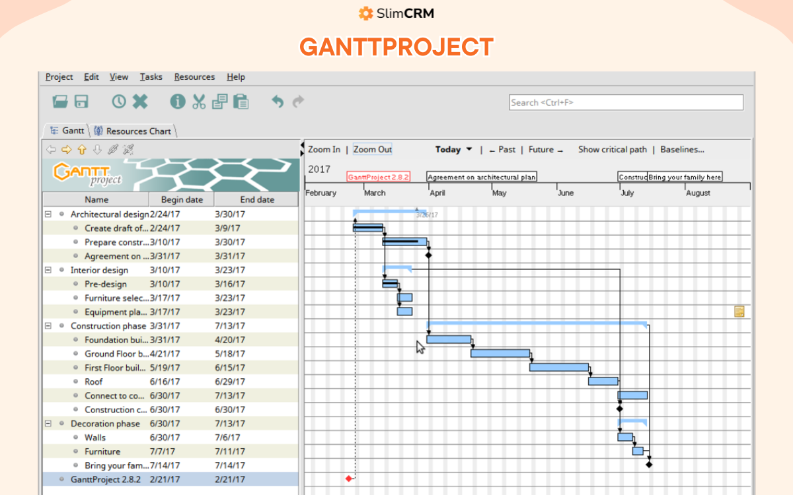Collapse the Architectural design task group
This screenshot has width=793, height=495.
[x=48, y=214]
